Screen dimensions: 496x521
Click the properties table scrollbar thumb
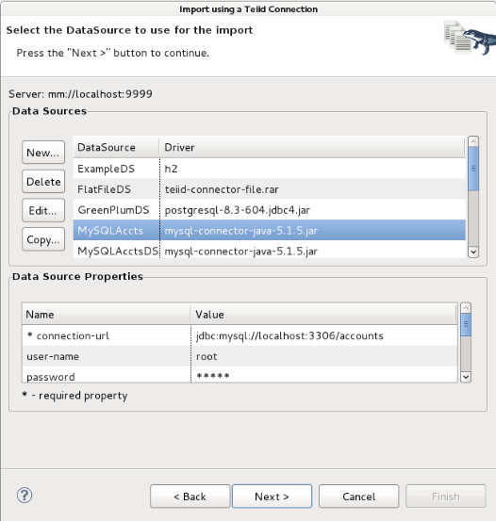(x=466, y=325)
